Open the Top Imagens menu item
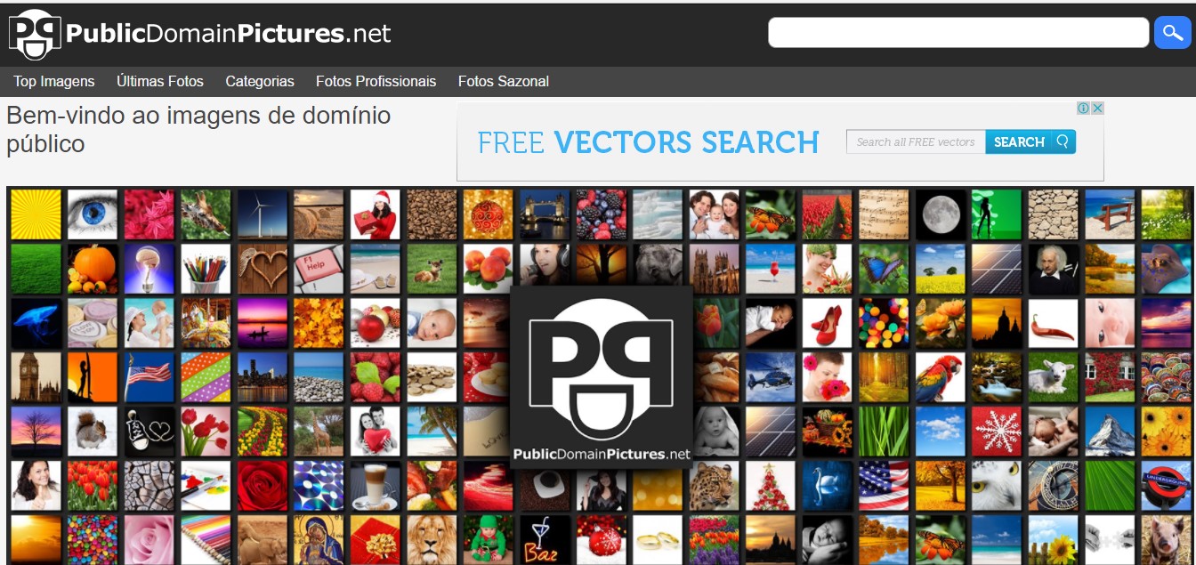 click(x=54, y=81)
